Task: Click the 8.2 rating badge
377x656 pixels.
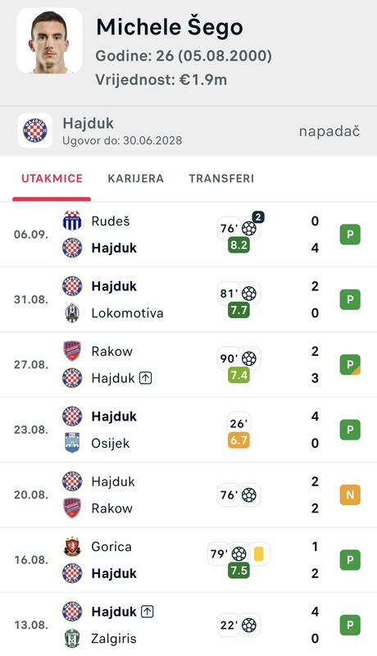Action: pyautogui.click(x=238, y=244)
